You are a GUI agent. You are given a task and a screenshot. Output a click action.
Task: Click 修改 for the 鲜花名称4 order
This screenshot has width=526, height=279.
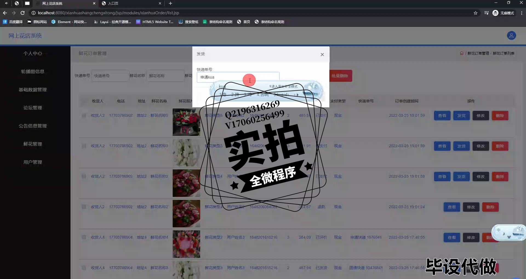471,237
